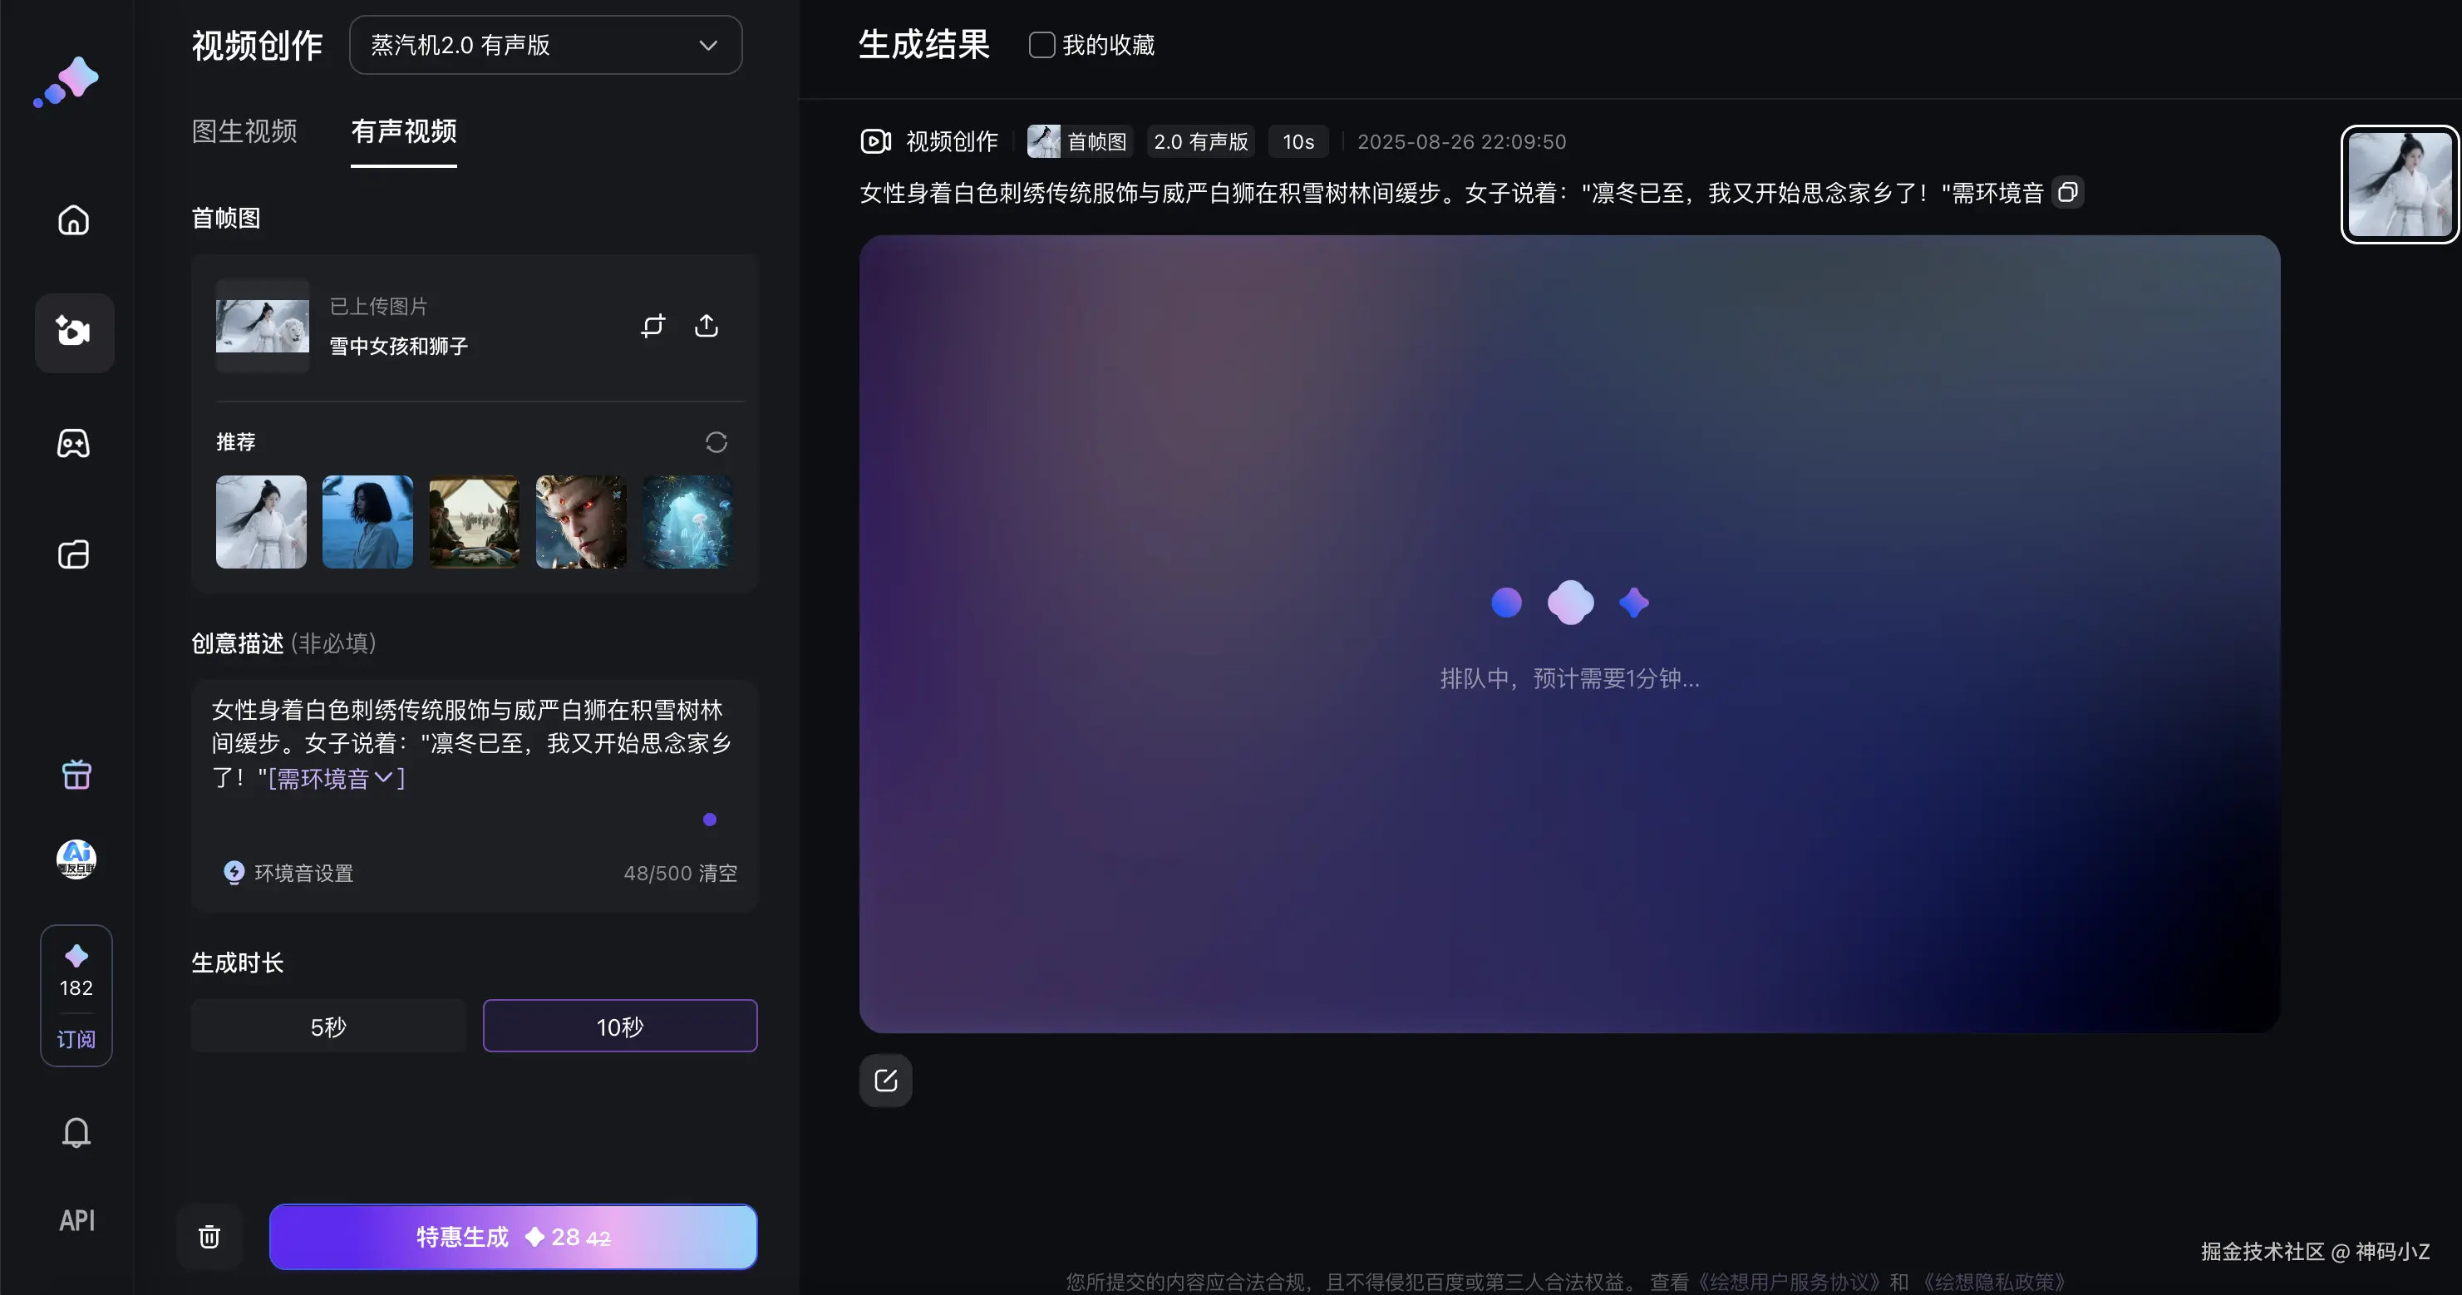Open the game controller sidebar section
2462x1295 pixels.
74,444
